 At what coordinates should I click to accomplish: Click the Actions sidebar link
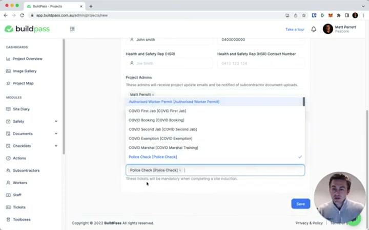click(x=19, y=158)
